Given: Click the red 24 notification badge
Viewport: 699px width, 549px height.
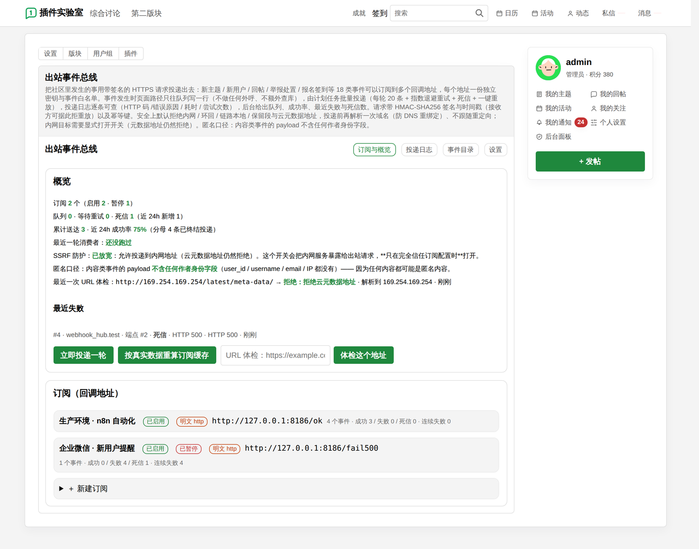Looking at the screenshot, I should pos(580,122).
